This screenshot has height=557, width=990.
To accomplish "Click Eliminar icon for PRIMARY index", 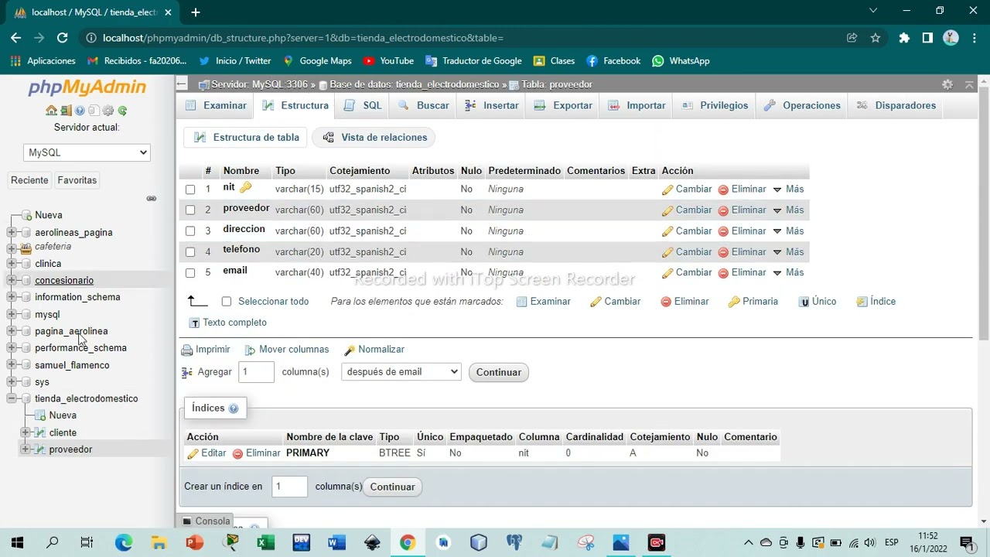I will [237, 454].
